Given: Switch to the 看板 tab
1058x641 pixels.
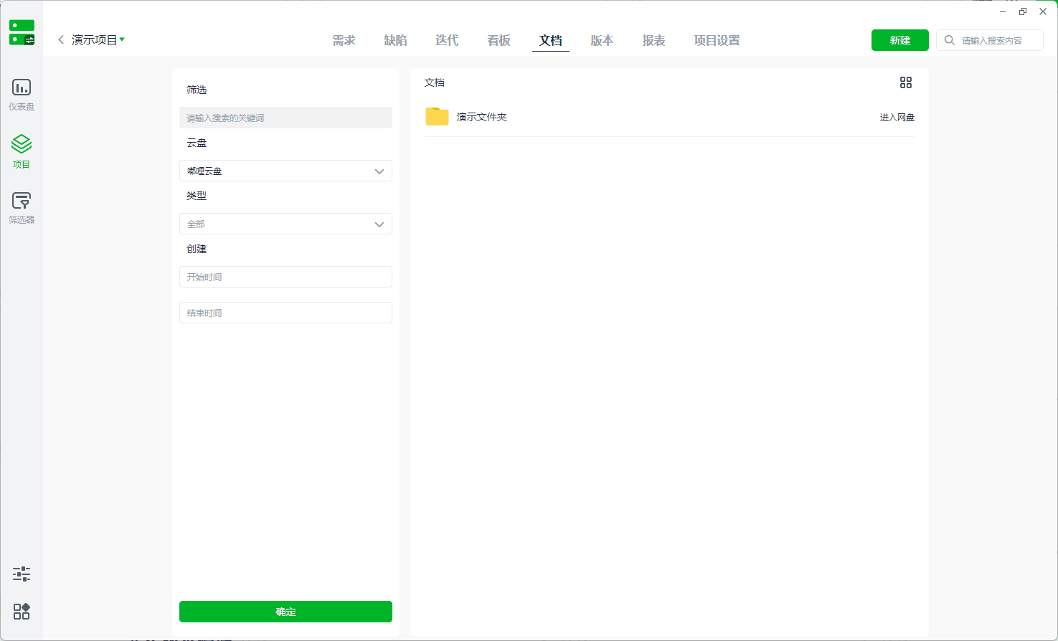Looking at the screenshot, I should pyautogui.click(x=499, y=40).
